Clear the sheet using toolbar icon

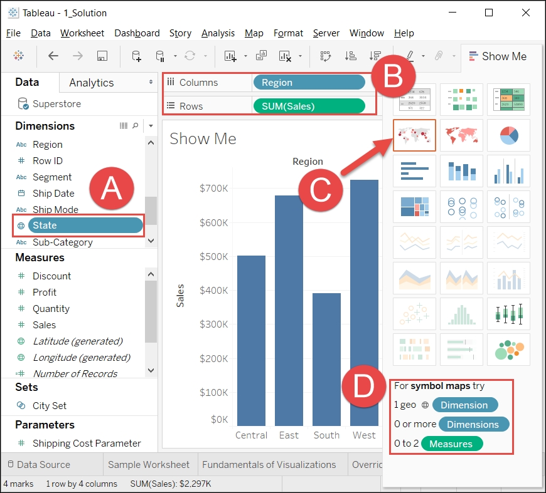285,56
